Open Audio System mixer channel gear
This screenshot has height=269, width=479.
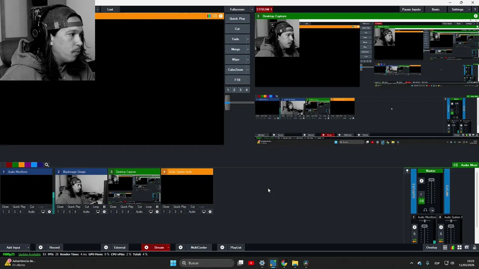point(441,227)
